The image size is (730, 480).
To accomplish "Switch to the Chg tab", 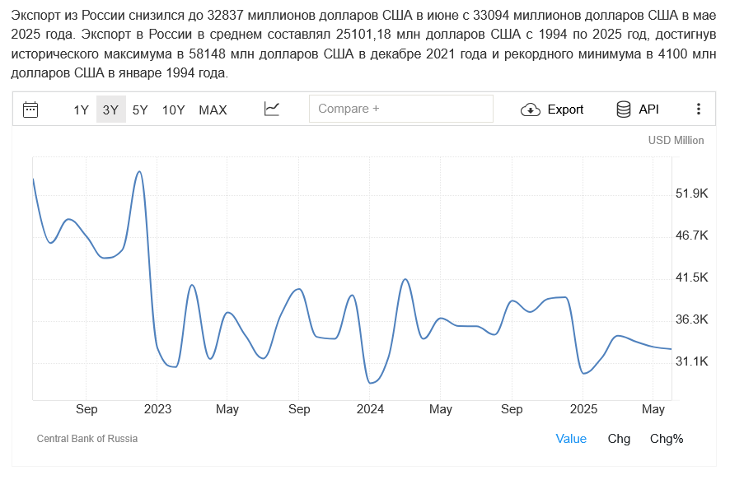I will 619,439.
